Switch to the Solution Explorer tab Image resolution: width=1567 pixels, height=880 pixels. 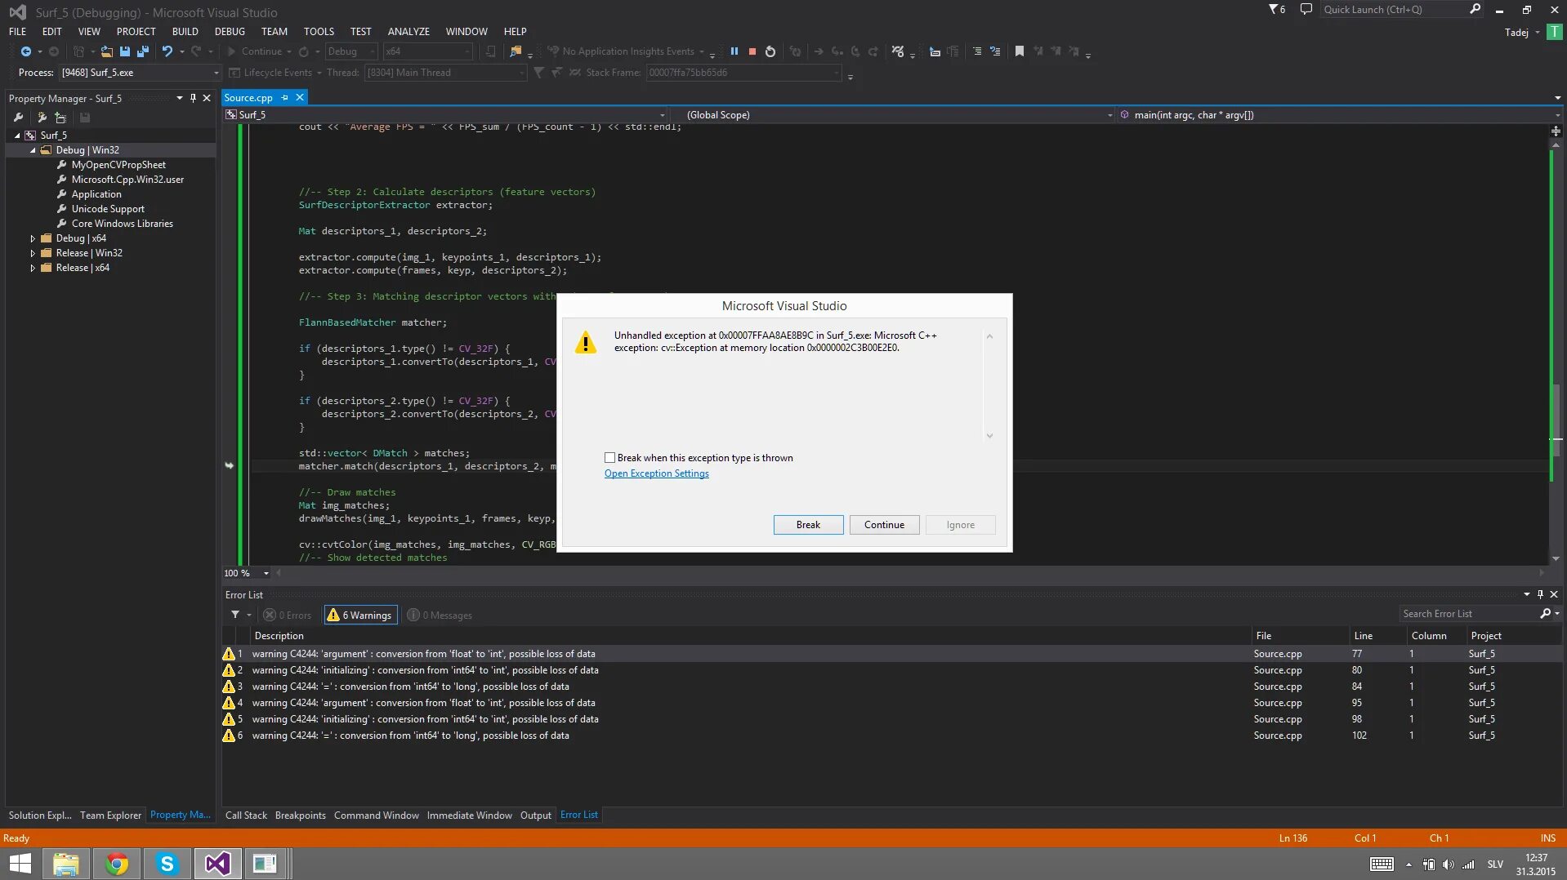pos(40,815)
